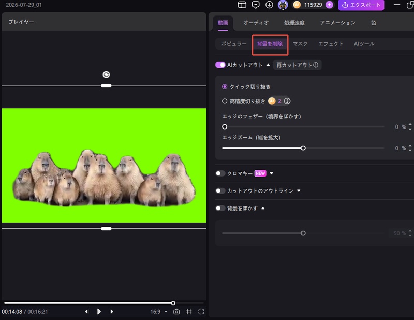Toggle the grid overlay icon in the player
Image resolution: width=414 pixels, height=320 pixels.
pyautogui.click(x=189, y=312)
